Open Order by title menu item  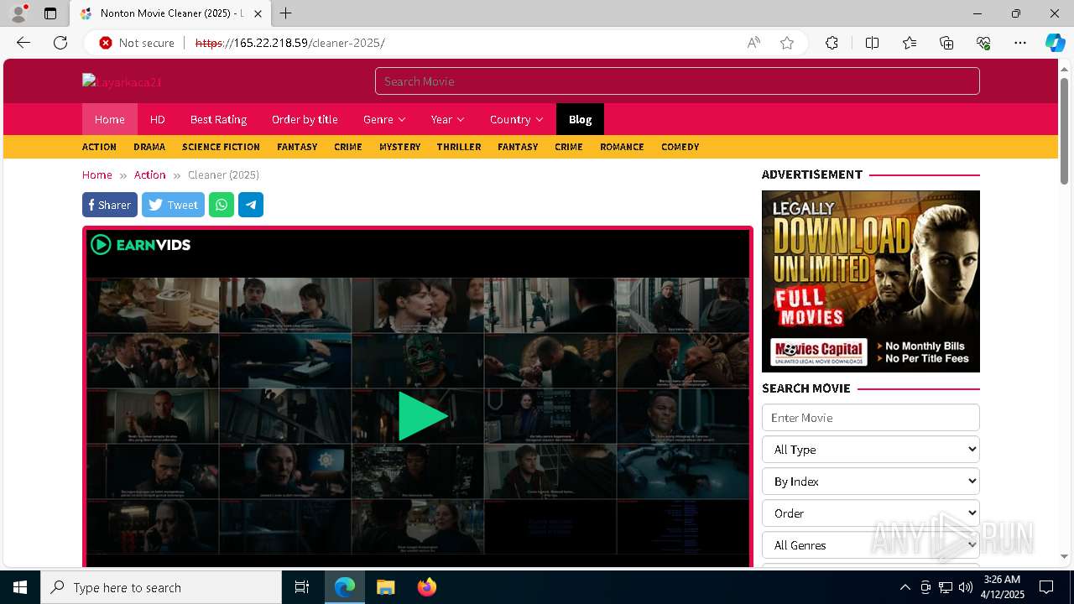(305, 119)
